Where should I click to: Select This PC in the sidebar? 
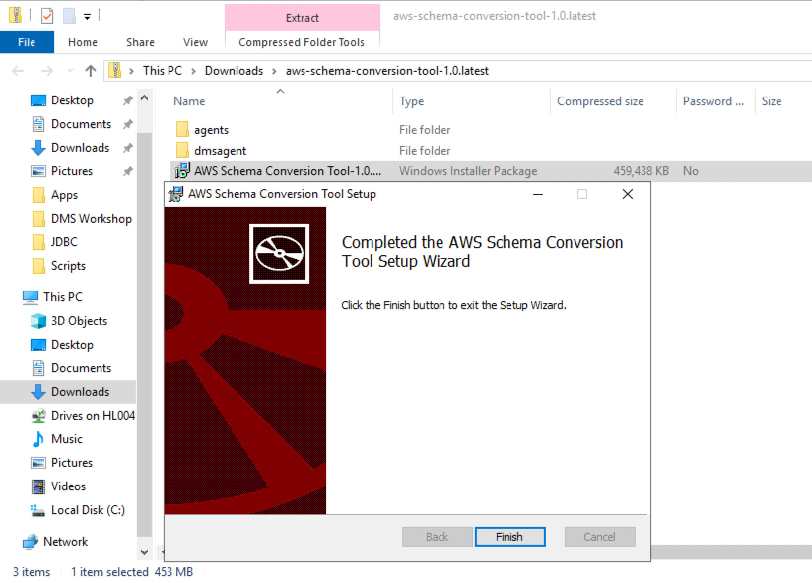62,297
